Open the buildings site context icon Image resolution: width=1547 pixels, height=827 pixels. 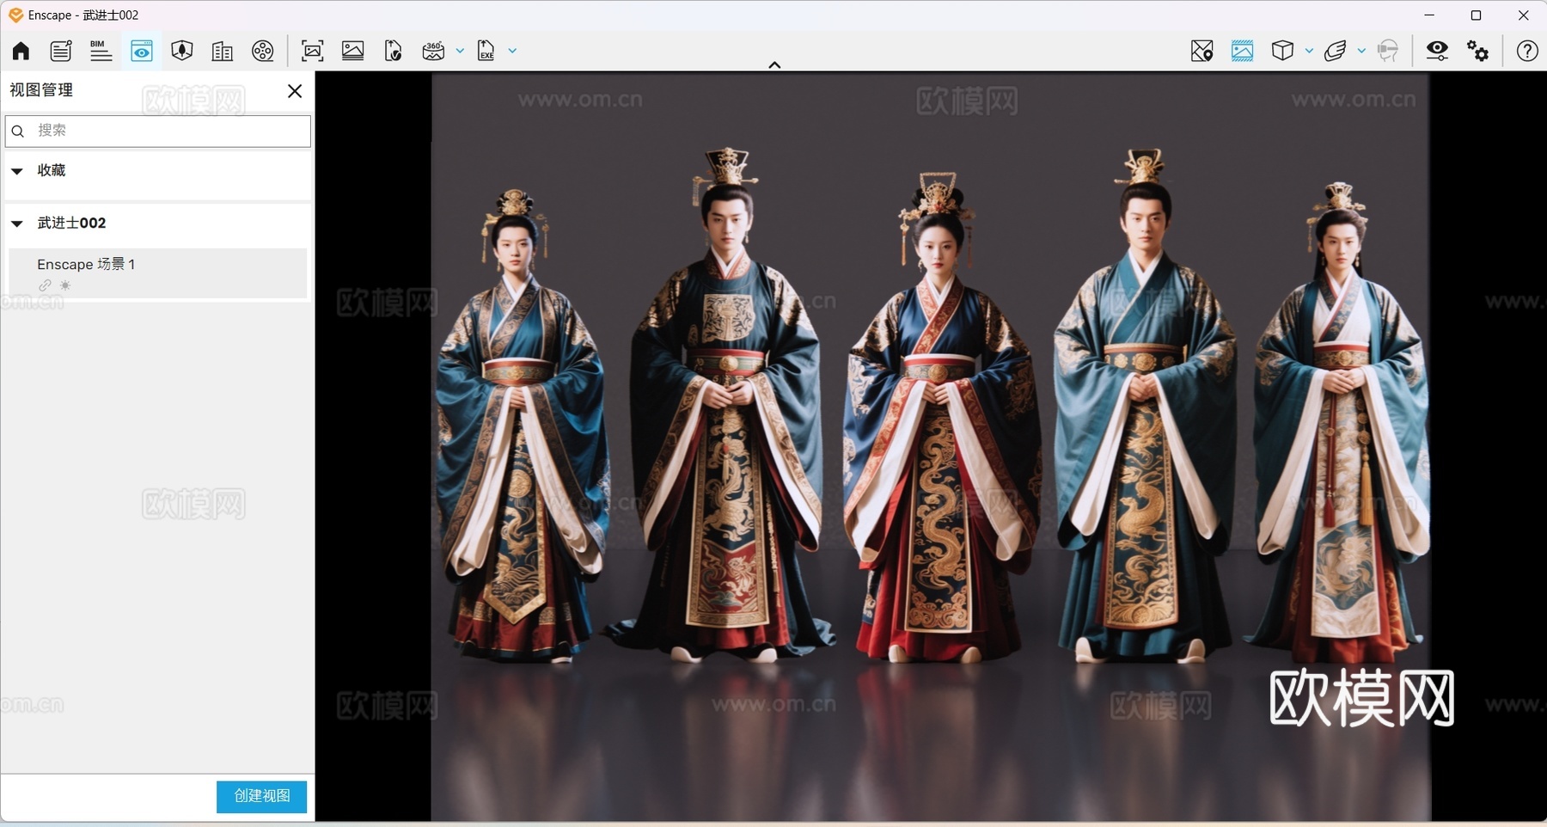click(222, 51)
